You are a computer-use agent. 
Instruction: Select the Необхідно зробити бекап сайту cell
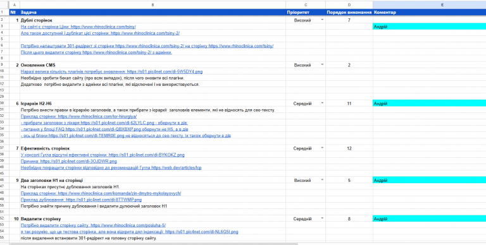coord(153,78)
